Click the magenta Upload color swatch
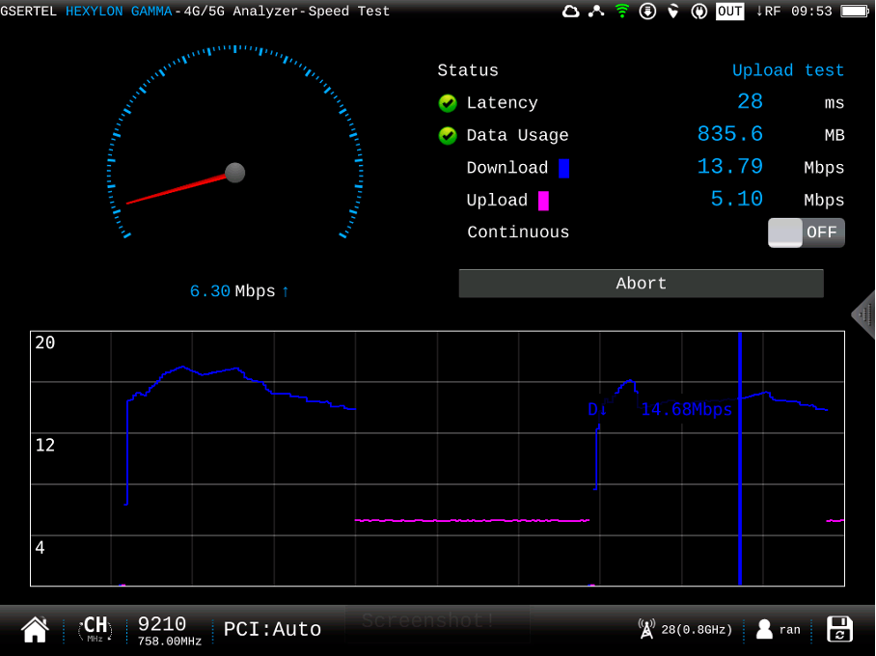The image size is (876, 656). [x=543, y=201]
